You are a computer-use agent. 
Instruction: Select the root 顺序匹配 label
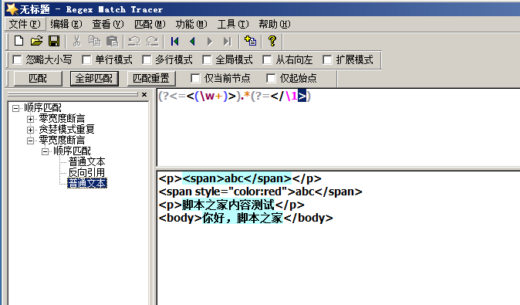(42, 107)
